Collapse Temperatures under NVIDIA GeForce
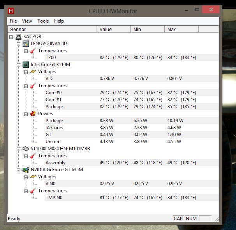This screenshot has width=236, height=230. click(x=26, y=191)
